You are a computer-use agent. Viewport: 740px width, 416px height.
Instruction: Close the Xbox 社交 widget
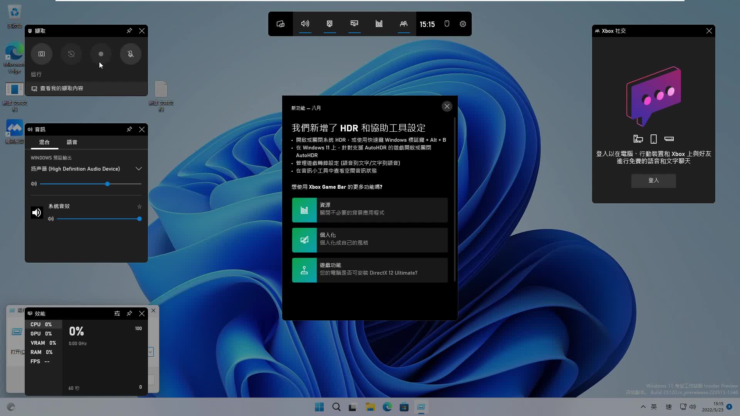709,31
